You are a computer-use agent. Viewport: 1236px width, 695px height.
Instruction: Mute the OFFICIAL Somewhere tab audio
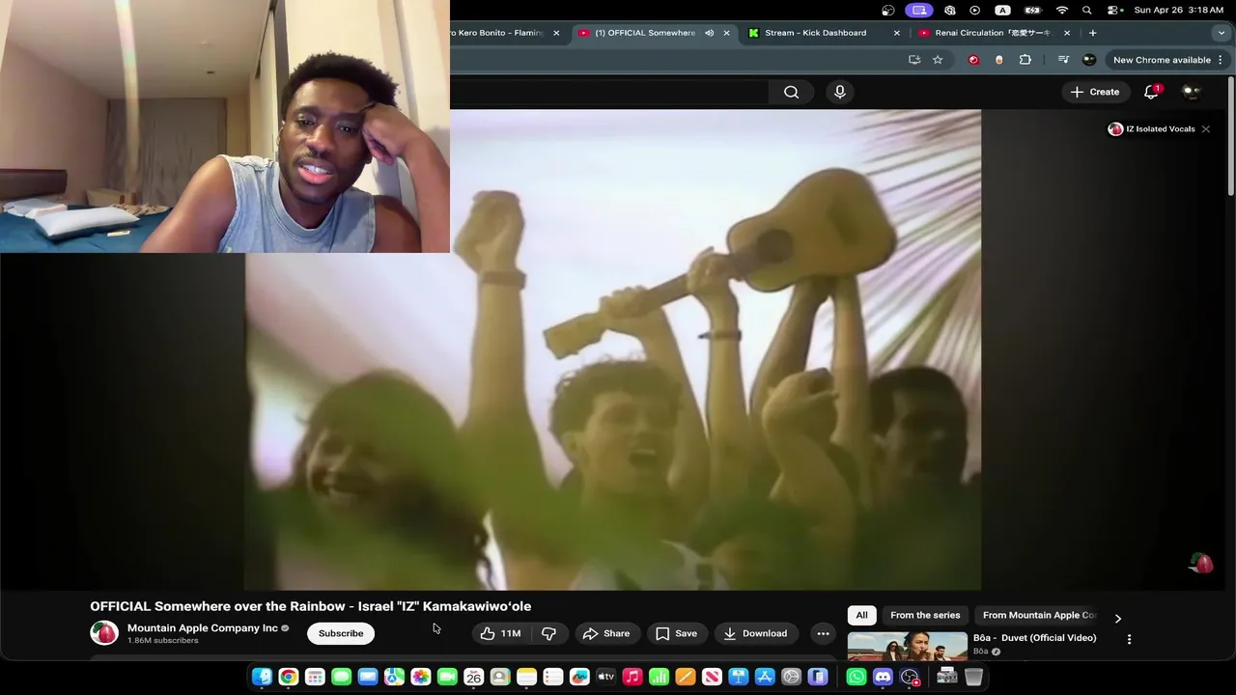point(709,33)
